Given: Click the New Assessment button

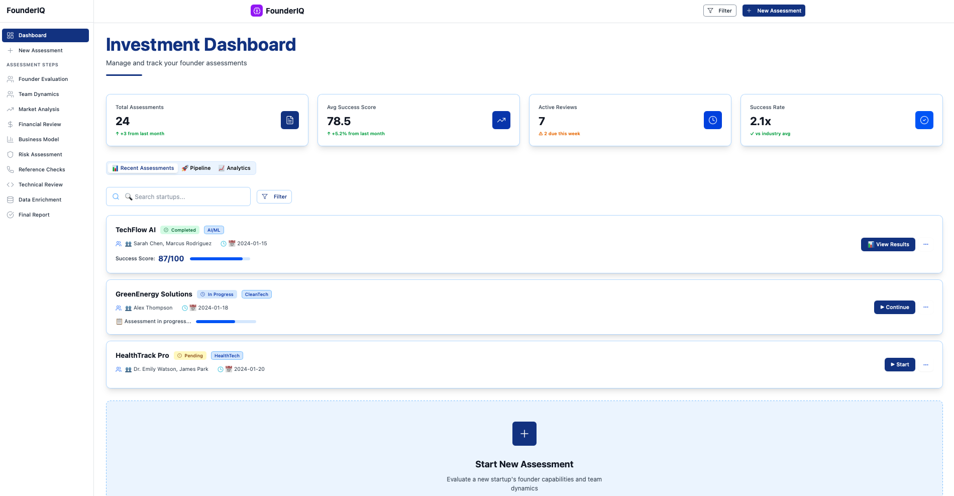Looking at the screenshot, I should 774,10.
